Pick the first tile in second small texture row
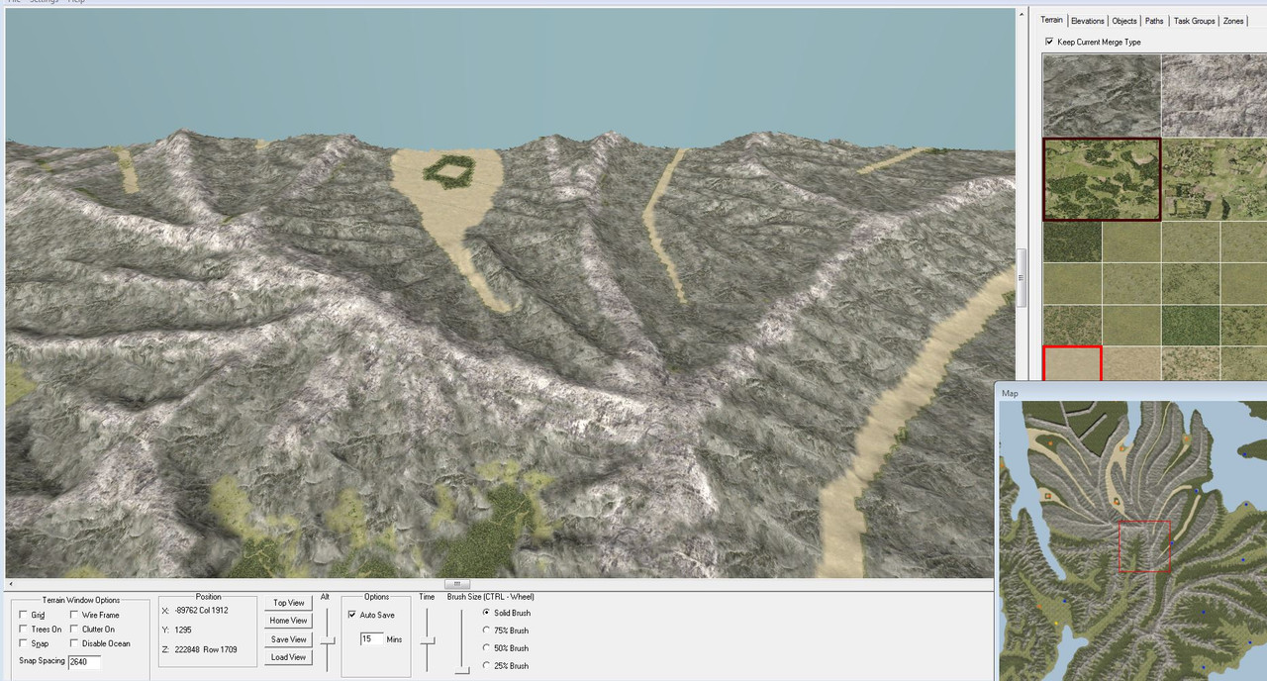Viewport: 1267px width, 681px height. click(x=1072, y=283)
